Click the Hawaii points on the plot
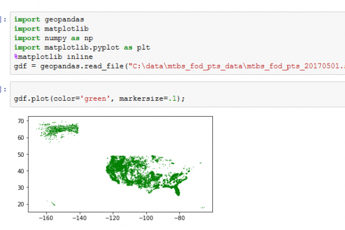The image size is (345, 230). (52, 203)
